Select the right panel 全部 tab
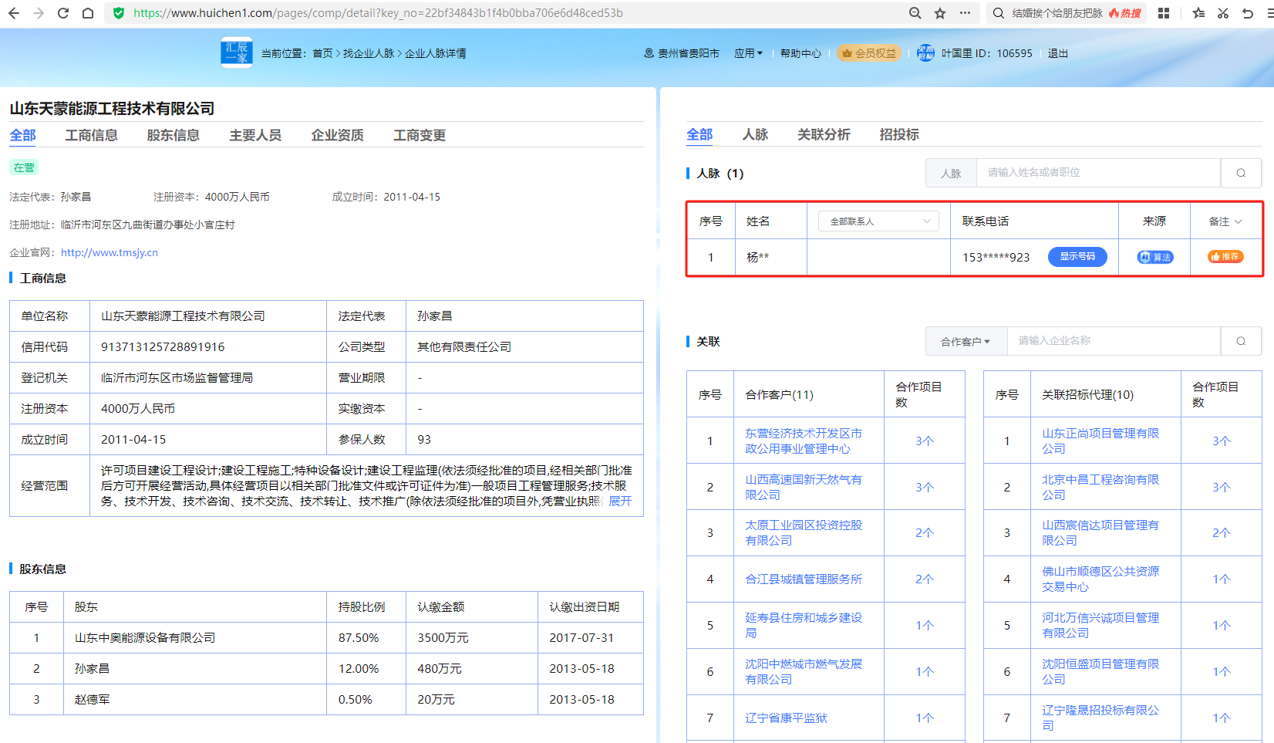Screen dimensions: 1274x743 (x=699, y=134)
